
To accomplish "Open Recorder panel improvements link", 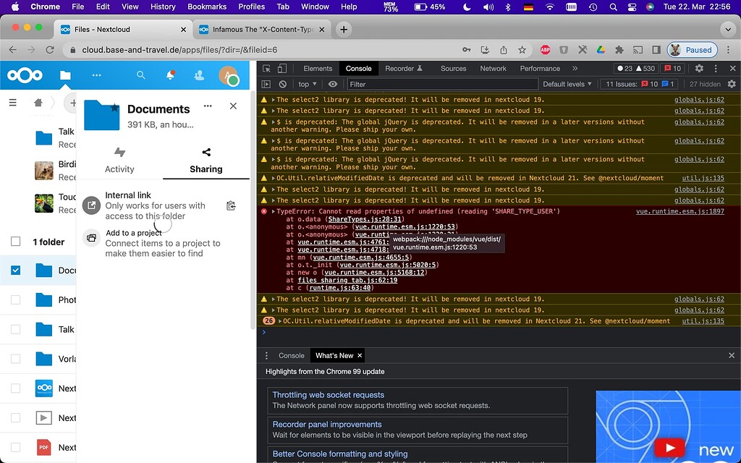I will [x=327, y=424].
